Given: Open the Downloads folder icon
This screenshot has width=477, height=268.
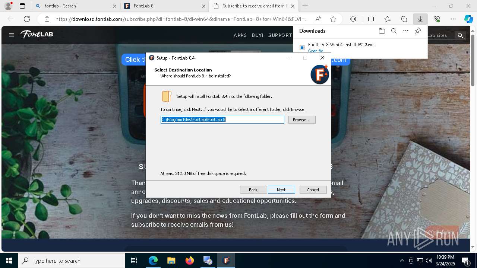Looking at the screenshot, I should click(382, 31).
